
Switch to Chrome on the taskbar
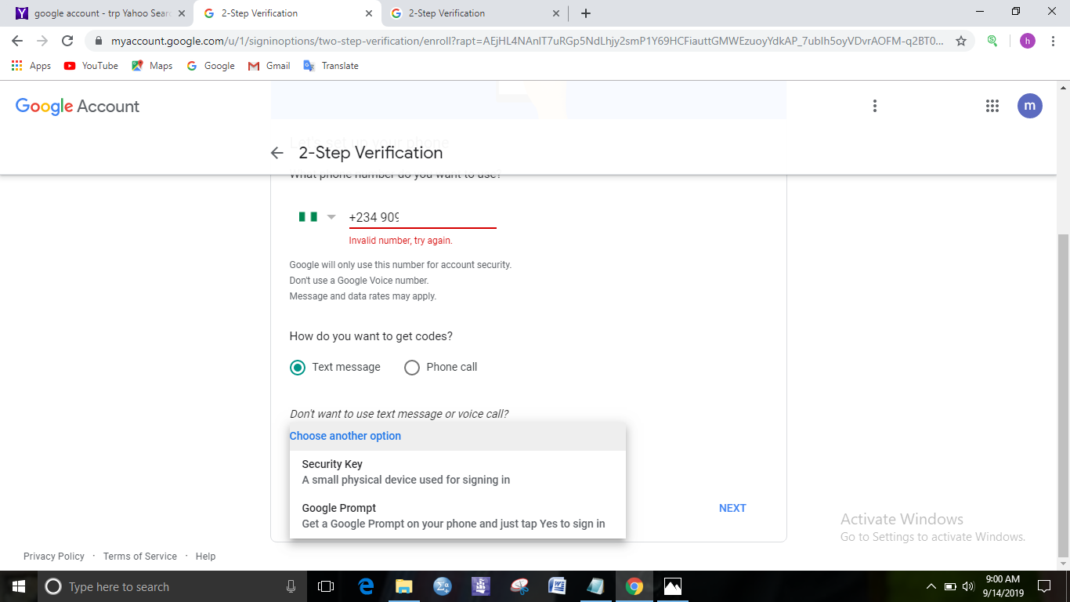click(x=634, y=586)
